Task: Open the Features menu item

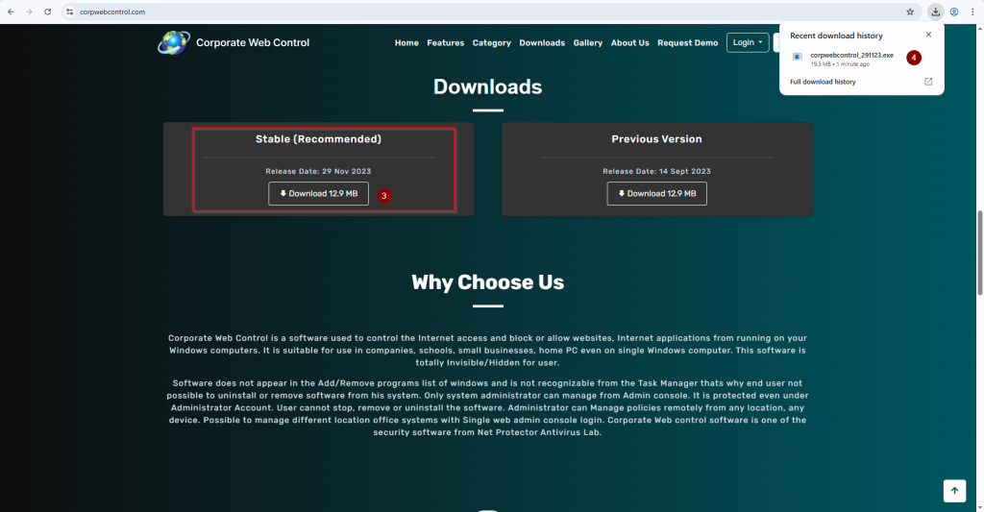Action: coord(445,42)
